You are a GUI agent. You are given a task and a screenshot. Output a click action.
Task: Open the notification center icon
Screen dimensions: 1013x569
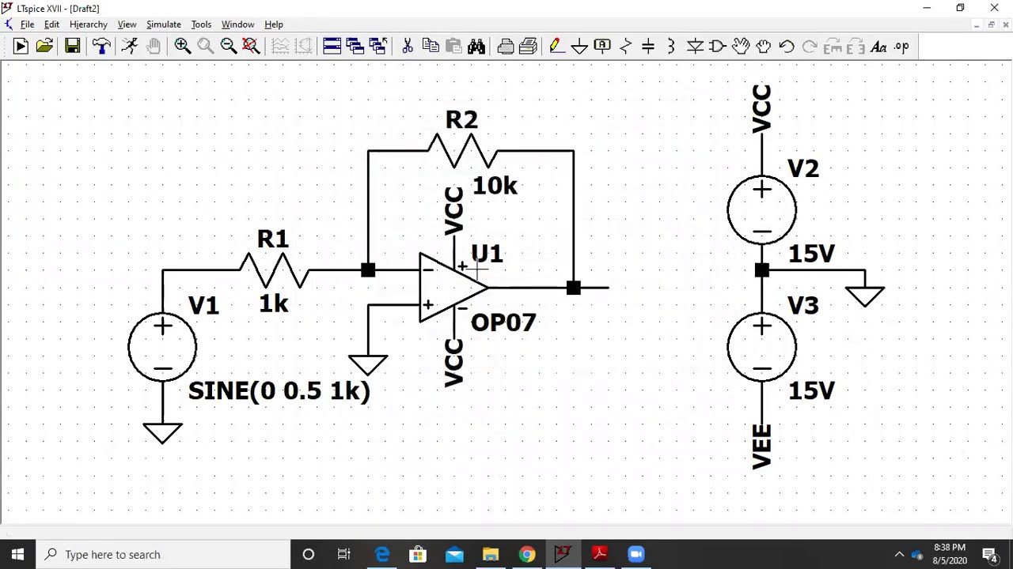click(989, 555)
